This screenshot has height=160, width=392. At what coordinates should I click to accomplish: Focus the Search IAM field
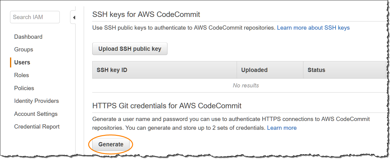click(x=35, y=17)
